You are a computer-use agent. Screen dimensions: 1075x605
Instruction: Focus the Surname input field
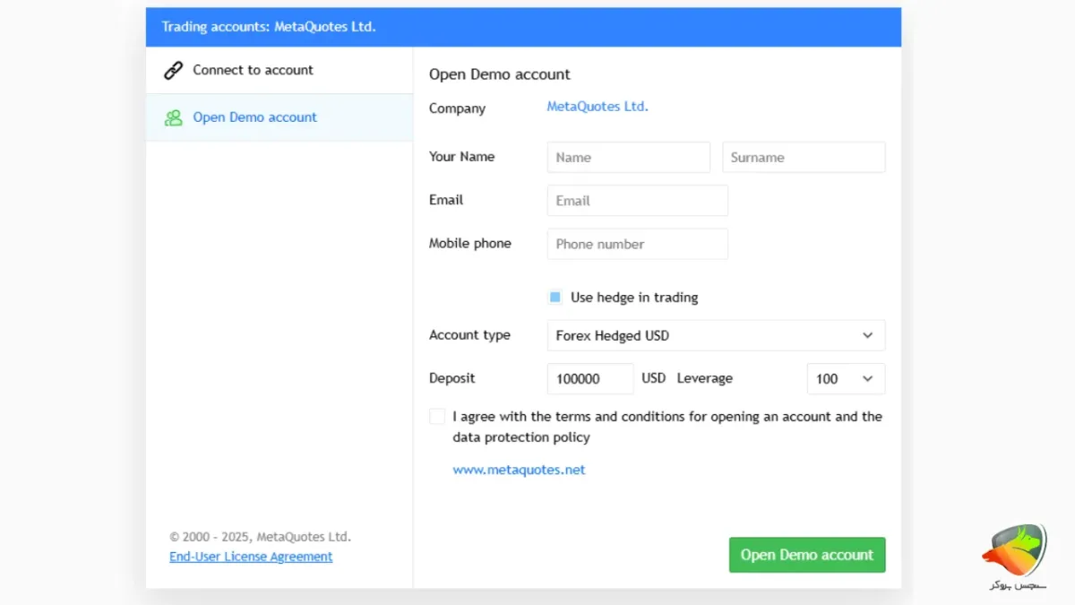[x=804, y=157]
